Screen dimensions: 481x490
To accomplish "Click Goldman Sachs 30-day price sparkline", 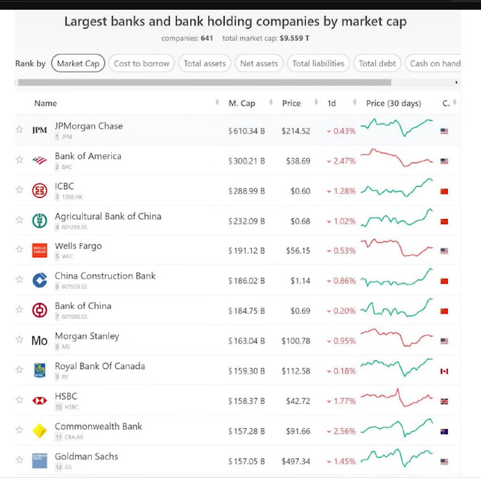I will coord(396,458).
